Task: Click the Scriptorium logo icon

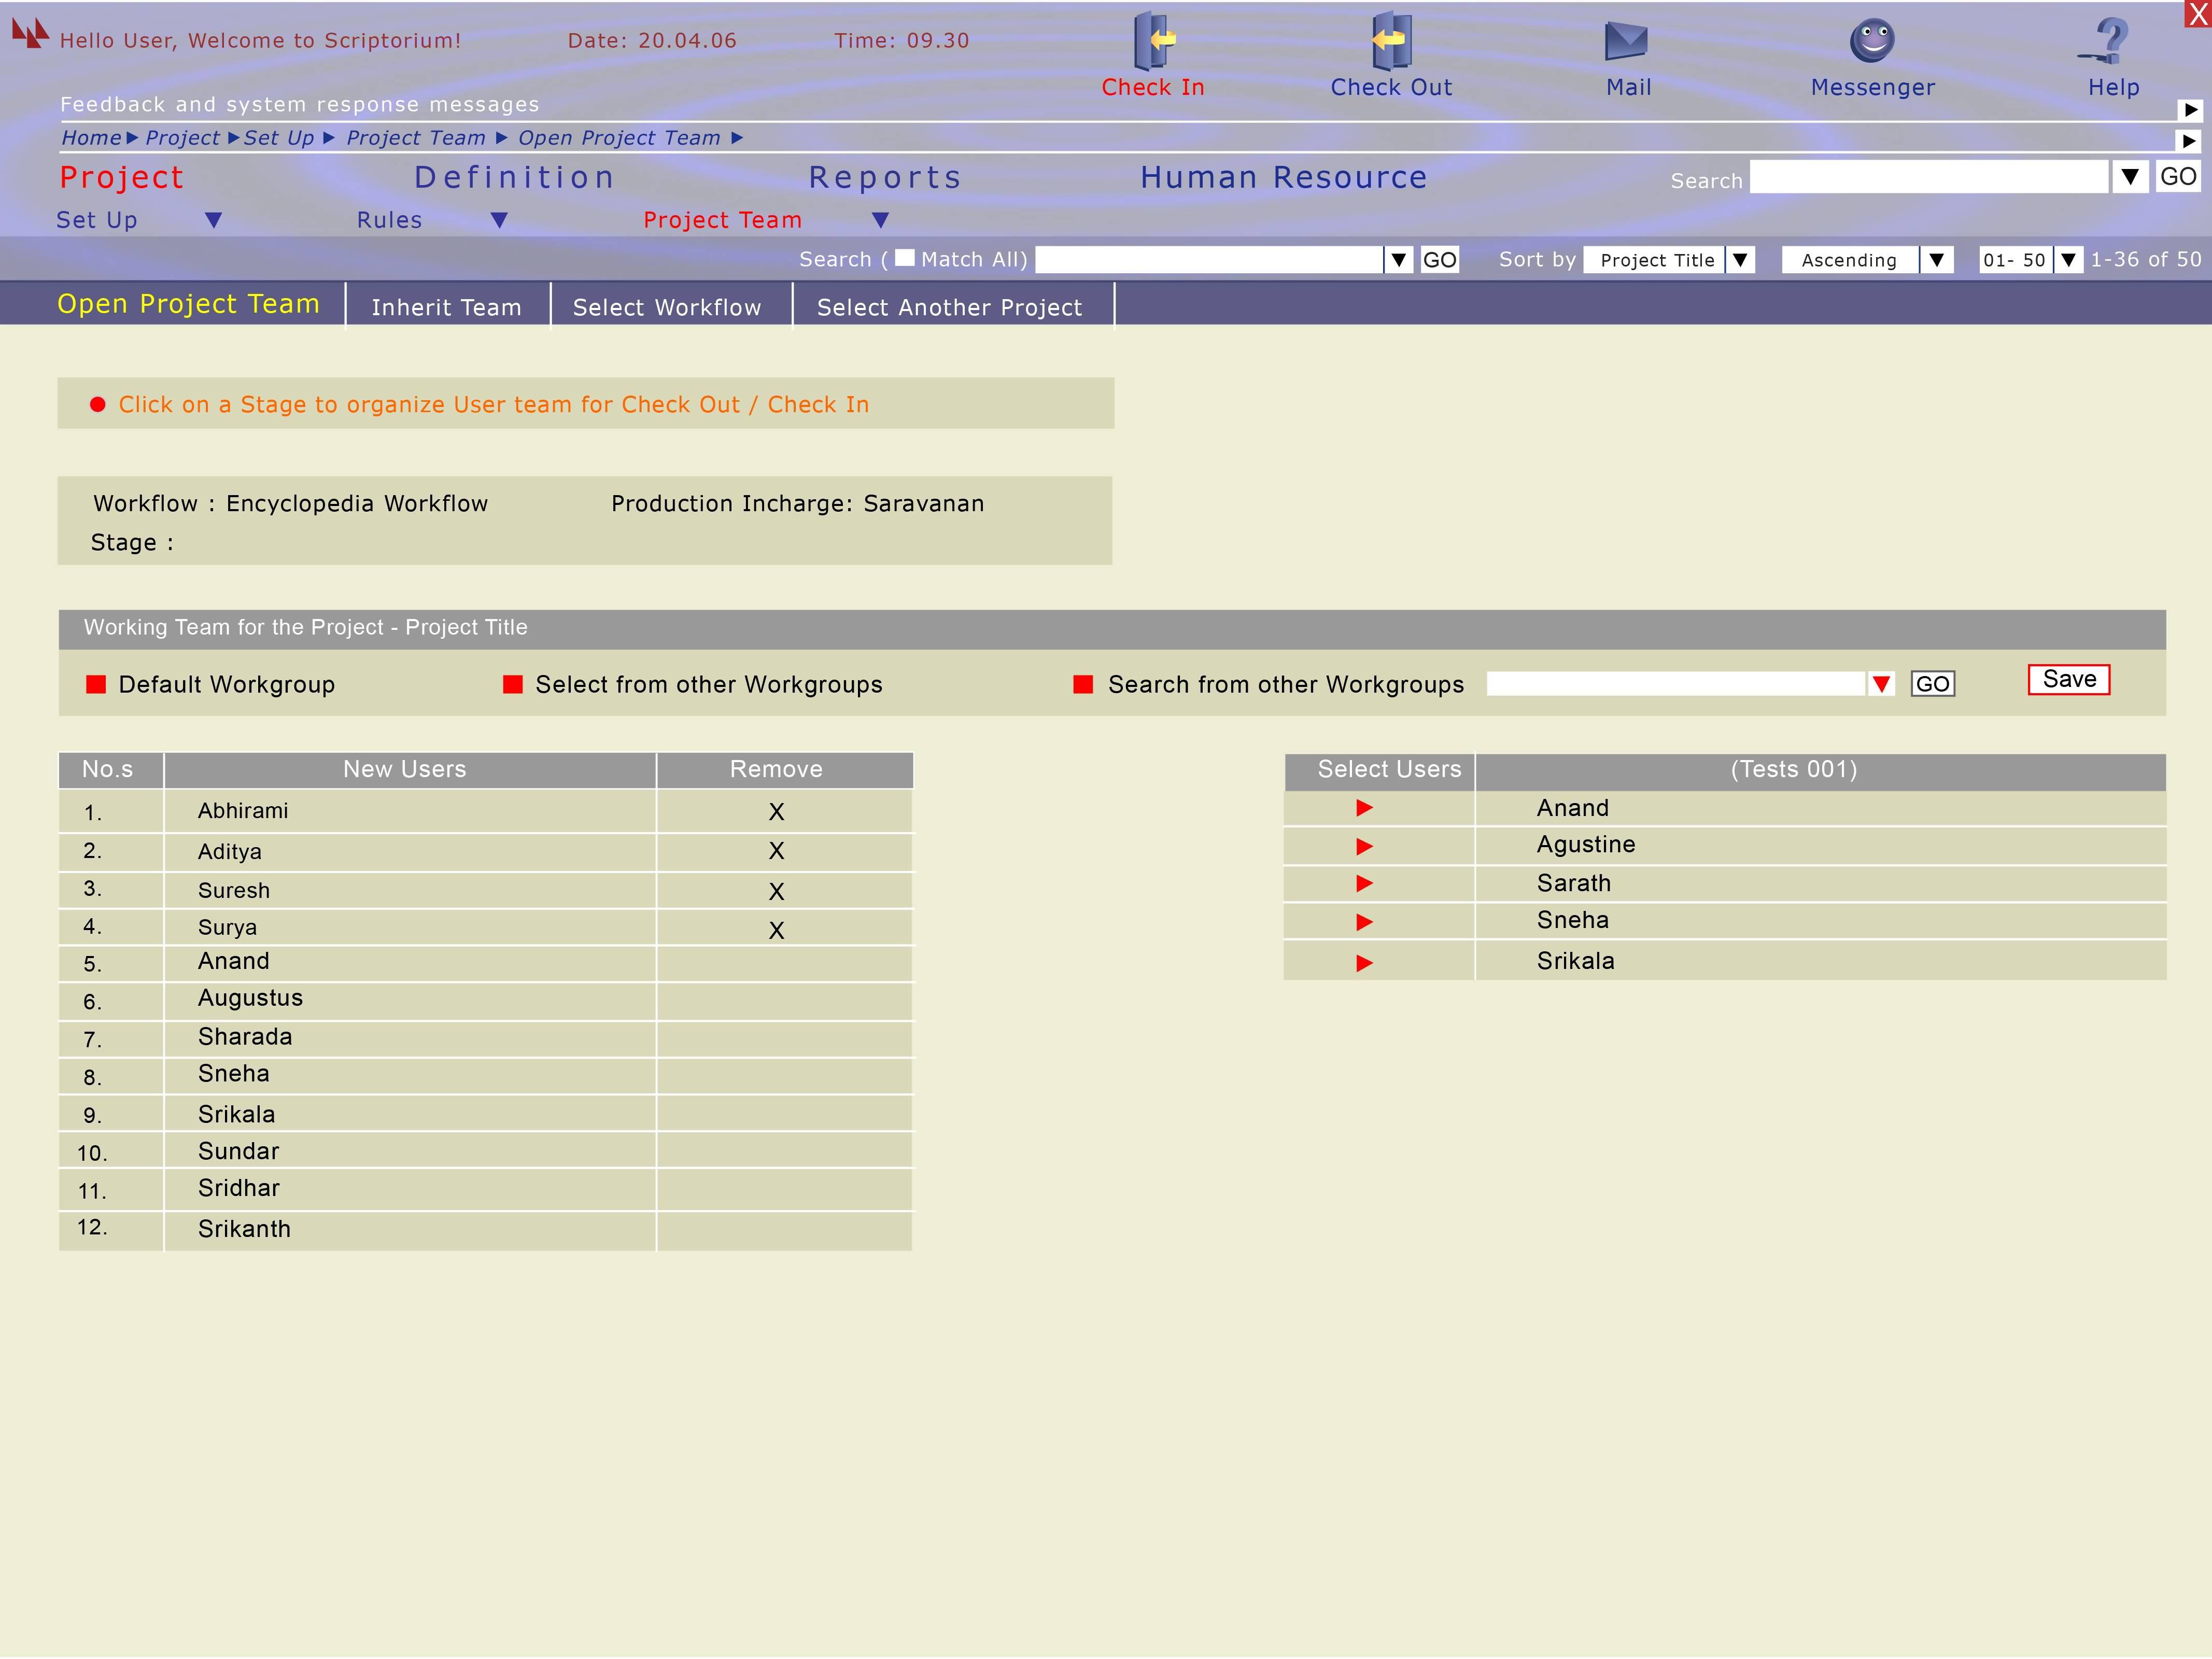Action: (30, 34)
